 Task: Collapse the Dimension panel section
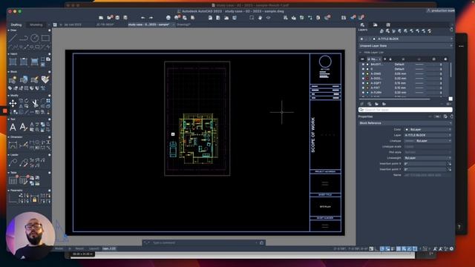click(x=8, y=136)
